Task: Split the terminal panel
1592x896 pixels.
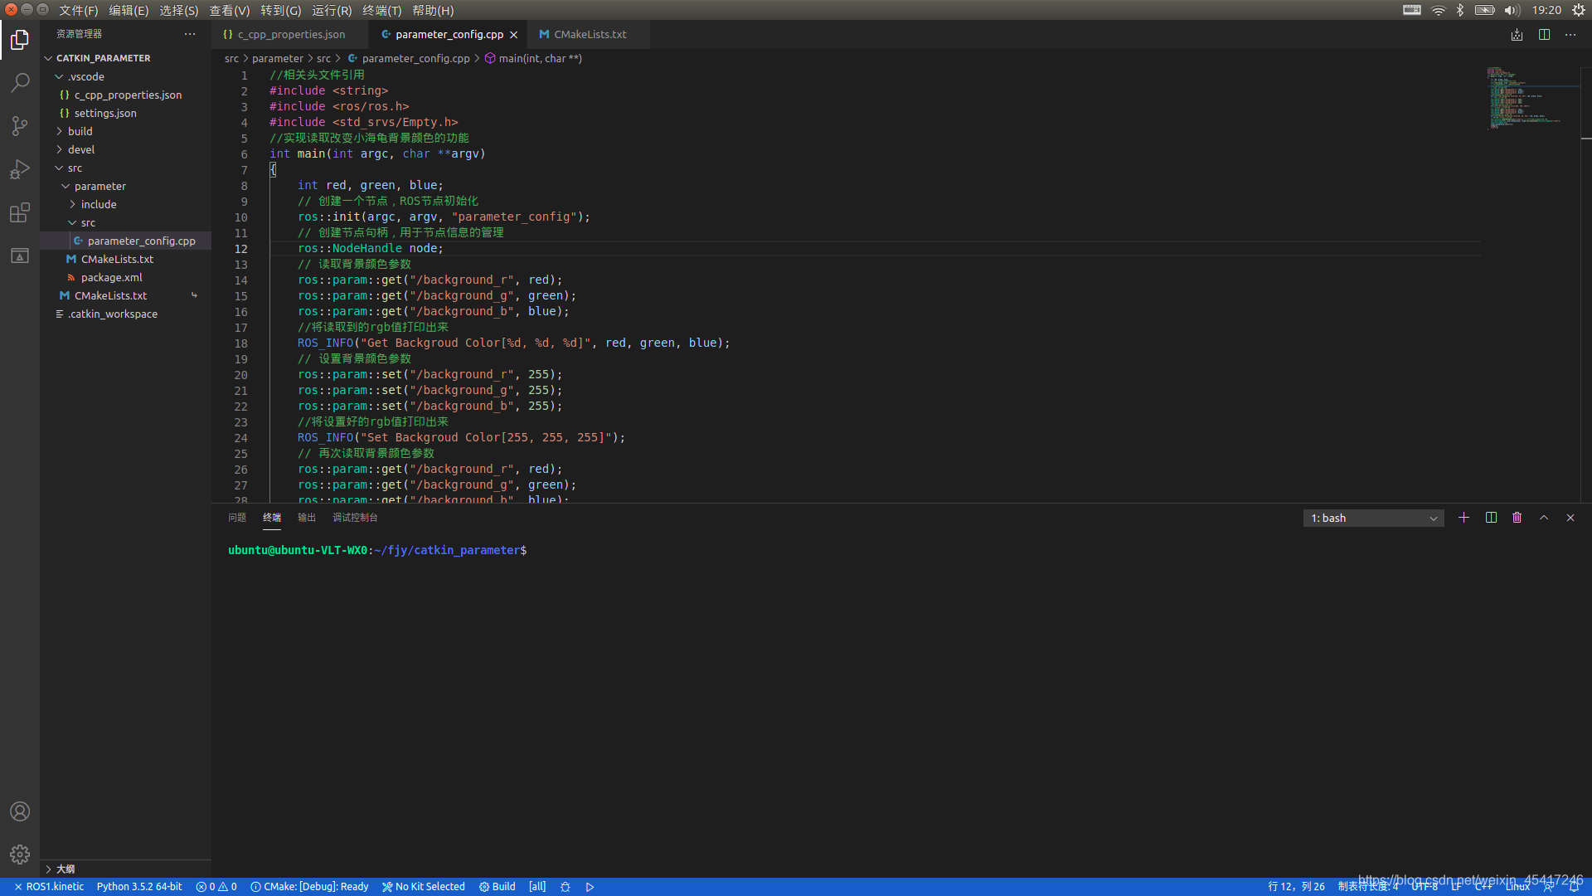Action: pos(1491,518)
